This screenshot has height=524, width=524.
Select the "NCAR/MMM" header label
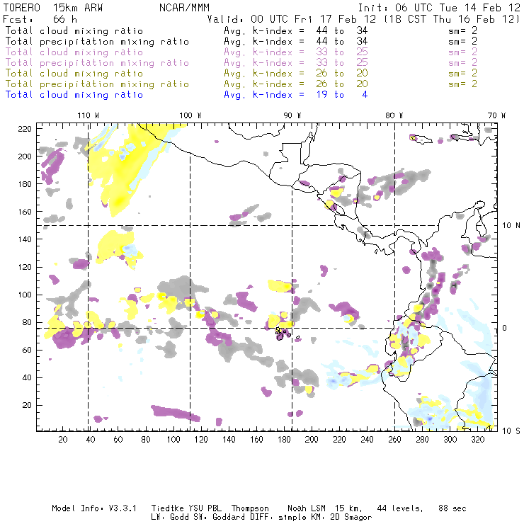tap(184, 8)
